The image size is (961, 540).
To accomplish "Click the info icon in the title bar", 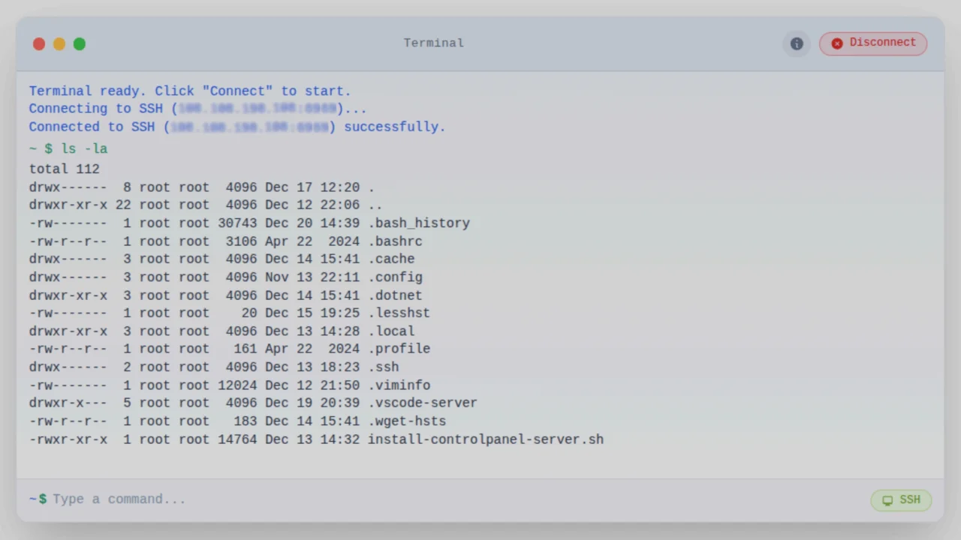I will coord(797,43).
